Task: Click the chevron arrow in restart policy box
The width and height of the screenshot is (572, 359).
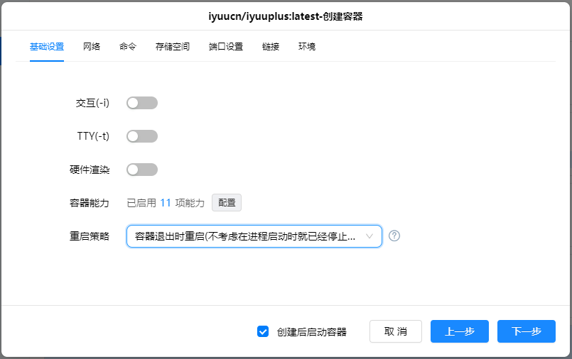Action: point(369,236)
